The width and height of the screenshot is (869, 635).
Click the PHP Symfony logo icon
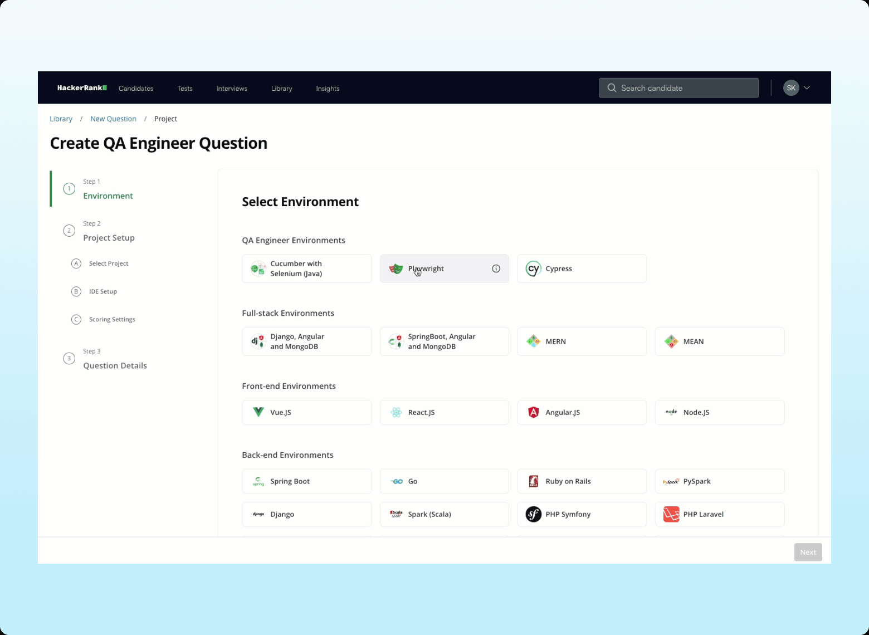coord(534,514)
